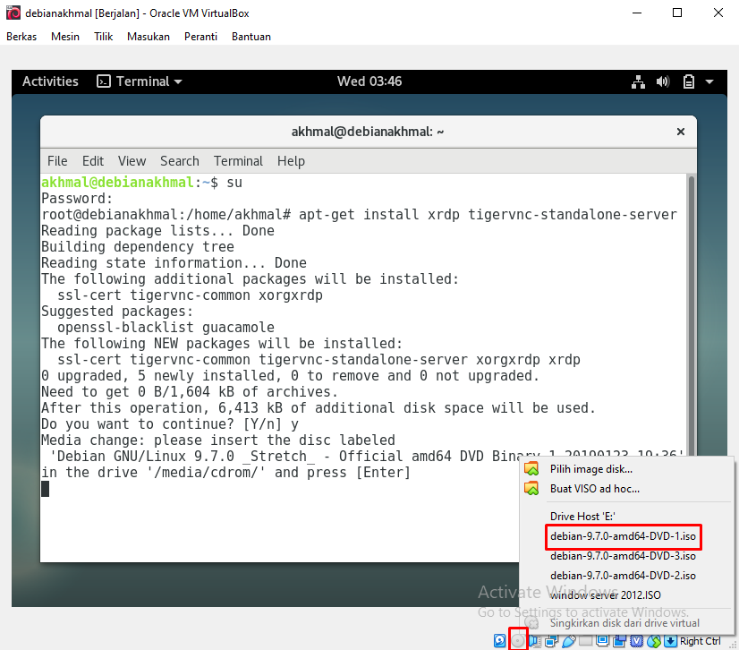Open the Peranti menu
739x650 pixels.
pos(200,37)
